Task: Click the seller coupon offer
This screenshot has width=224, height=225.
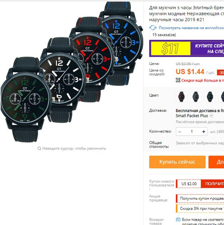Action: tap(201, 199)
